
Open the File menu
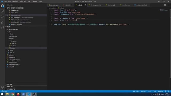(5, 2)
